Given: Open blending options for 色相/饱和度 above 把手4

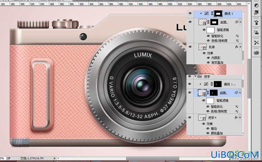Looking at the screenshot, I should tap(237, 111).
